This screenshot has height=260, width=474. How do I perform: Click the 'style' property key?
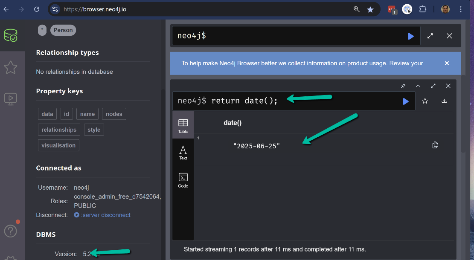coord(94,130)
